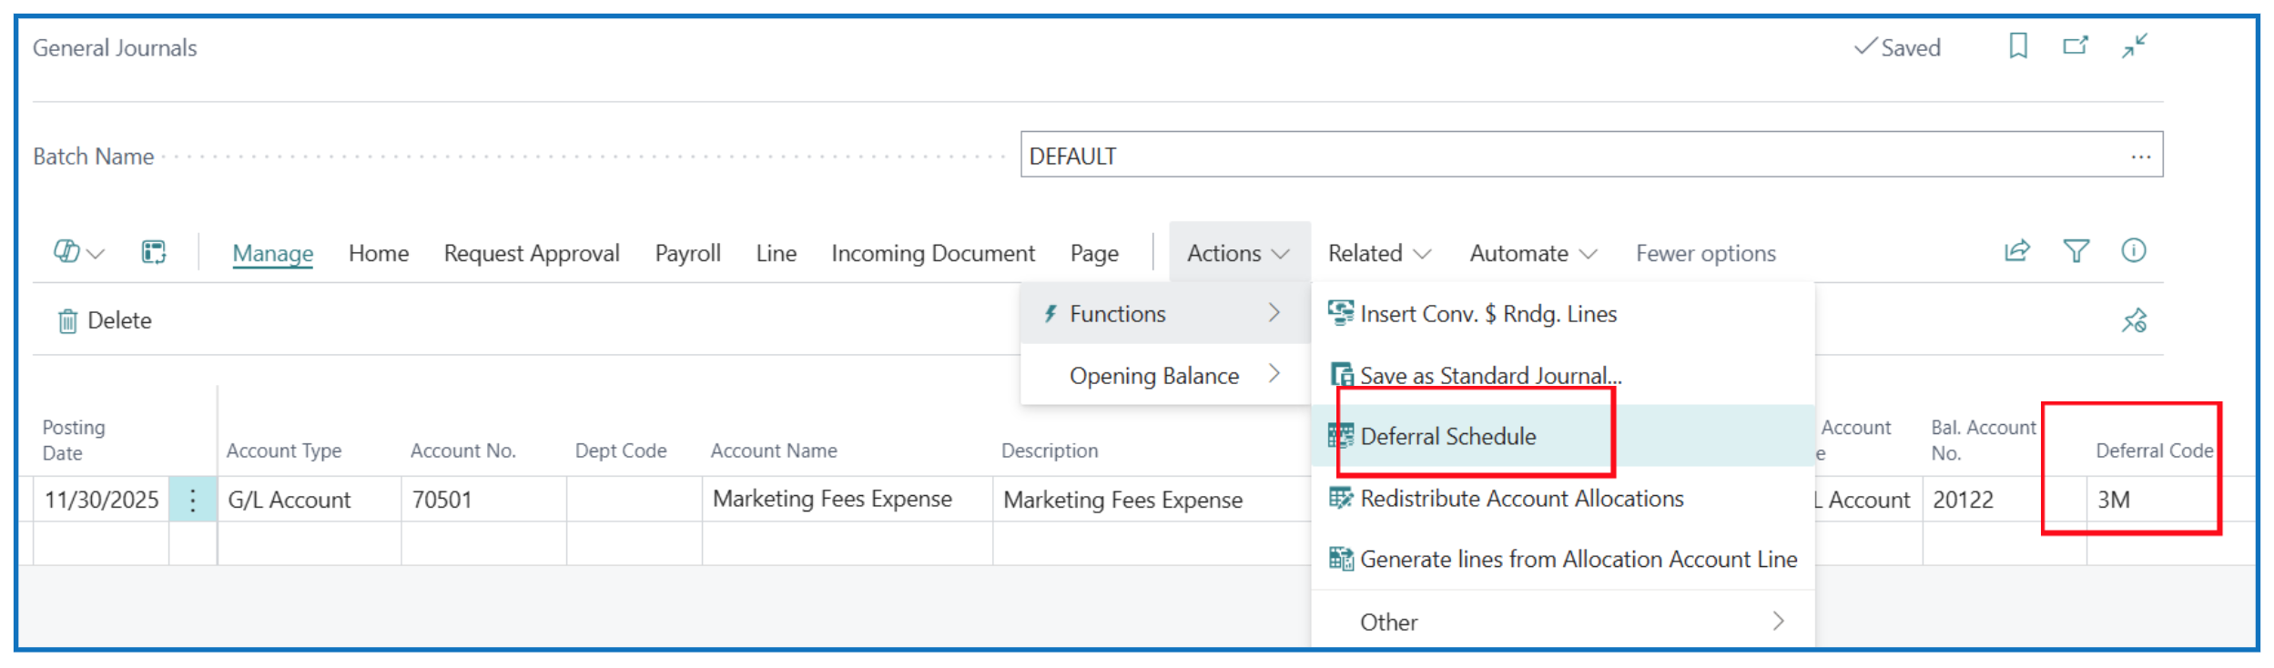Click the Fewer options link
This screenshot has width=2274, height=668.
pyautogui.click(x=1705, y=253)
